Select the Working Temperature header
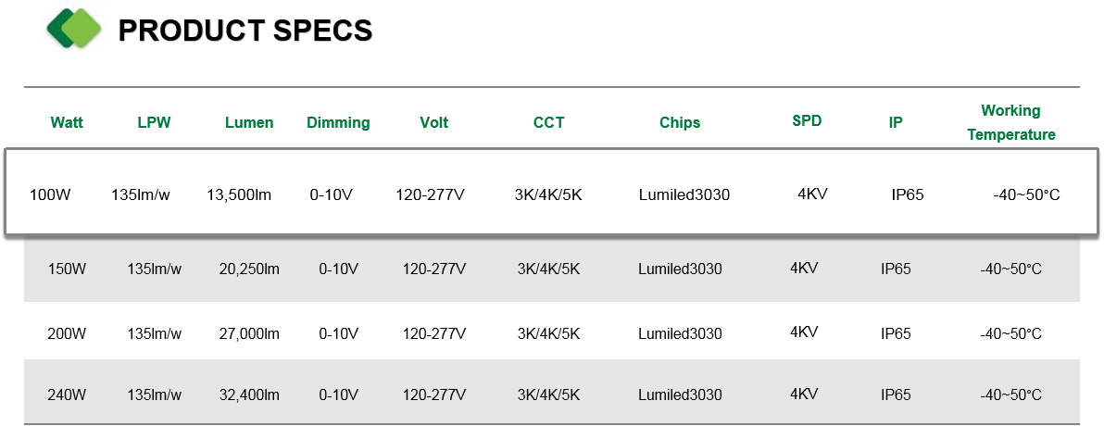1104x426 pixels. pos(1011,122)
